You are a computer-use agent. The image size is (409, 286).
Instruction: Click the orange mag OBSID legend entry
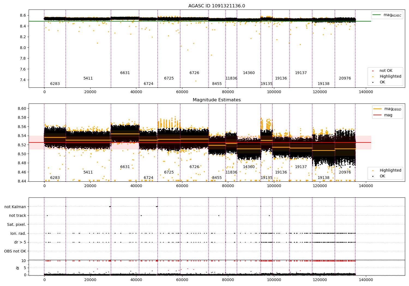coord(387,109)
